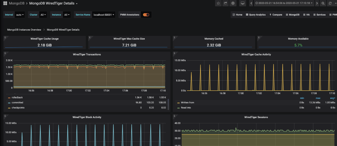Open the MongoDB menu
The height and width of the screenshot is (146, 337).
293,15
